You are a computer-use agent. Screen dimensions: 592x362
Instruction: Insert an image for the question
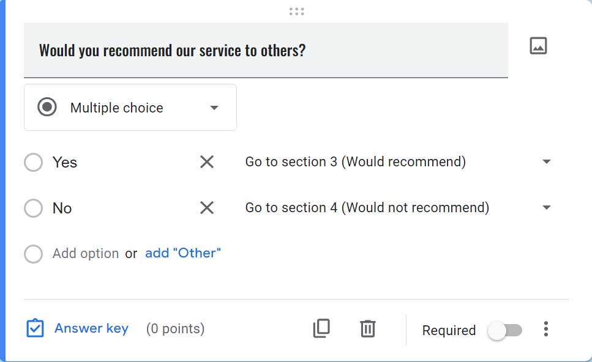538,45
